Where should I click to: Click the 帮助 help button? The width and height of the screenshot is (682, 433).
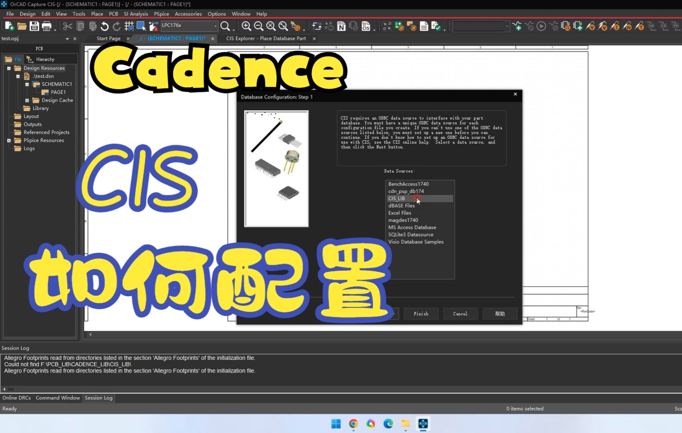(500, 314)
